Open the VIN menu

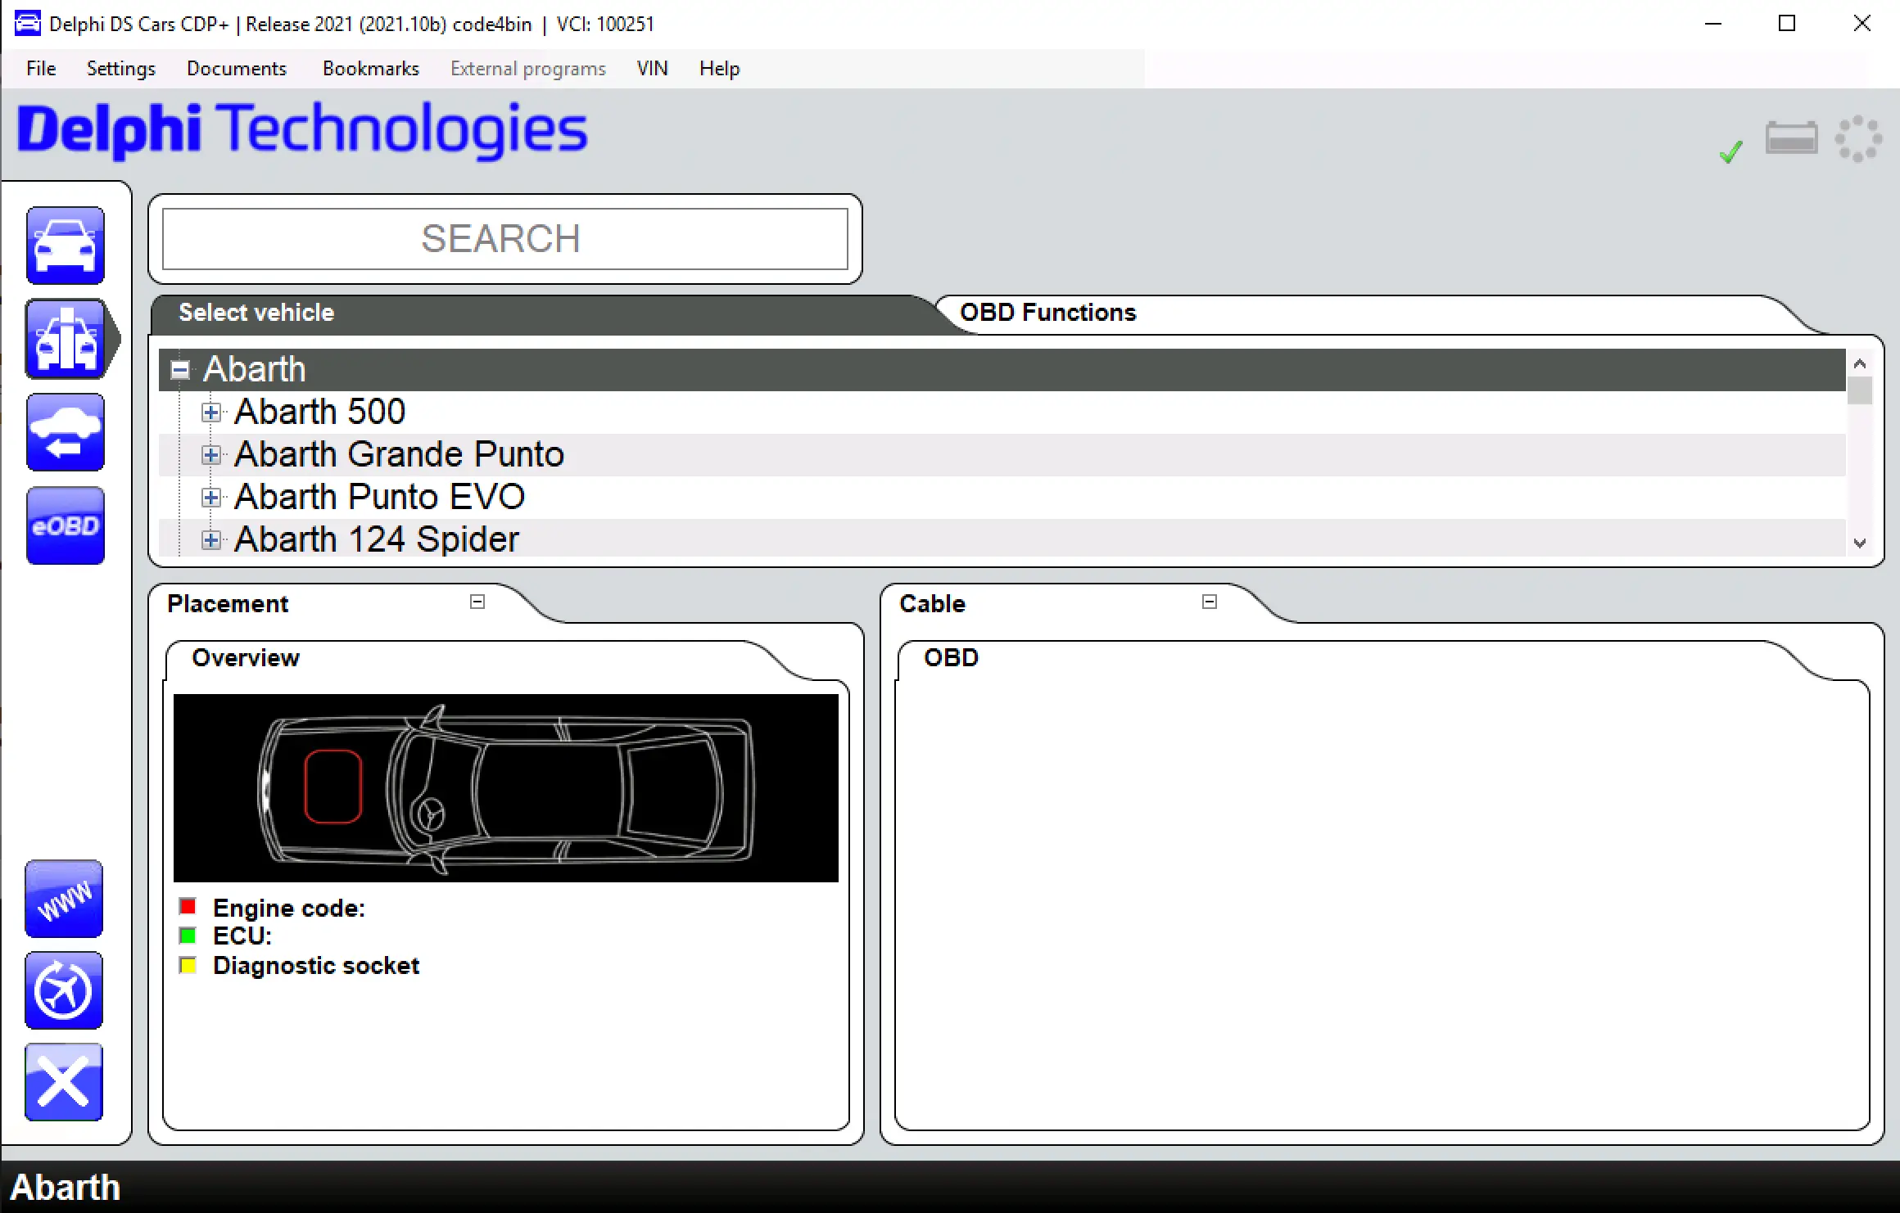[652, 69]
